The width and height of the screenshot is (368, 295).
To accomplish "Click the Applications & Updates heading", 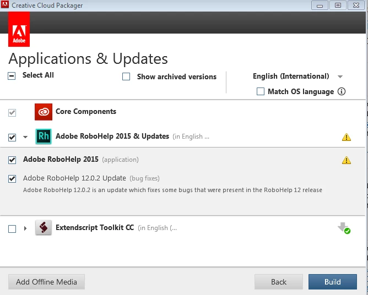I will [x=88, y=59].
